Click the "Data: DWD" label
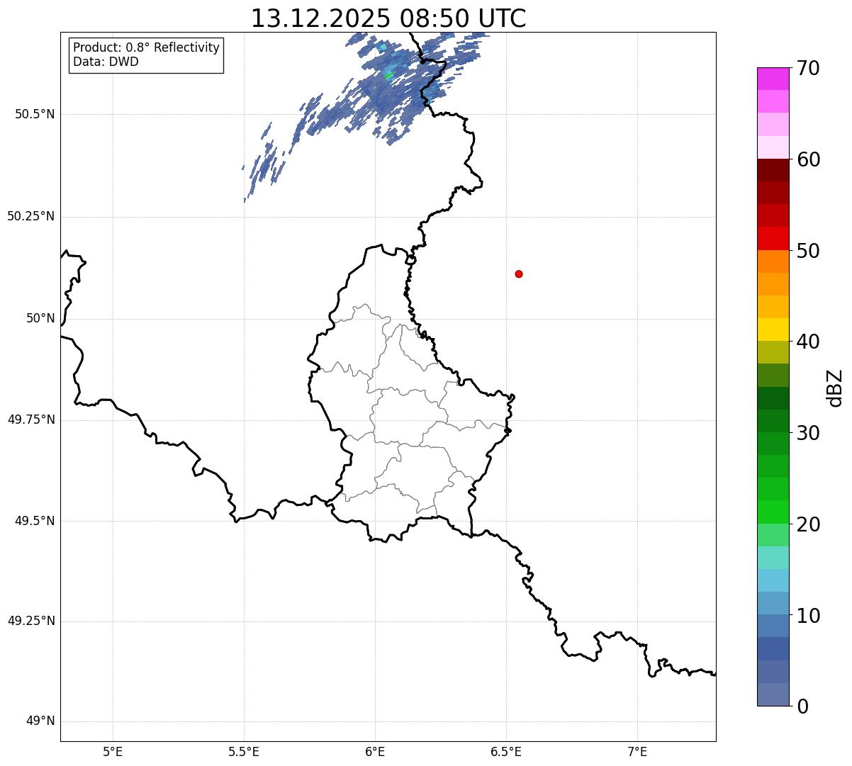Image resolution: width=852 pixels, height=766 pixels. coord(106,62)
